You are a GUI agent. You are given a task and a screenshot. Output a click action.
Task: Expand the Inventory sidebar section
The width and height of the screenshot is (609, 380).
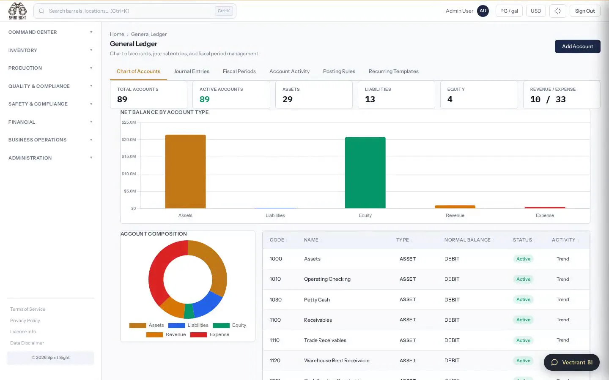[50, 50]
